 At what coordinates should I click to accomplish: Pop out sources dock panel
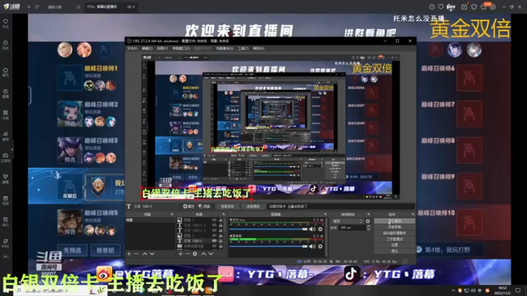click(x=224, y=214)
